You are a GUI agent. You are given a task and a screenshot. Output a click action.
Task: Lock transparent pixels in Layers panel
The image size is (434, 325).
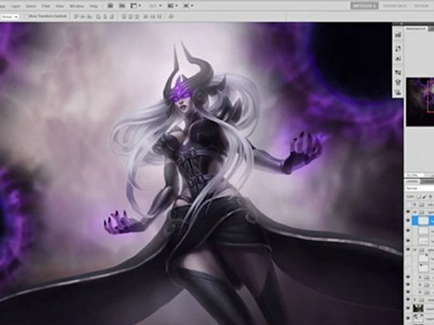click(x=419, y=197)
